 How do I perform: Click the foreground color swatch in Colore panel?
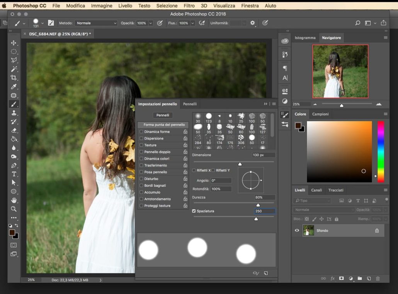tap(298, 125)
